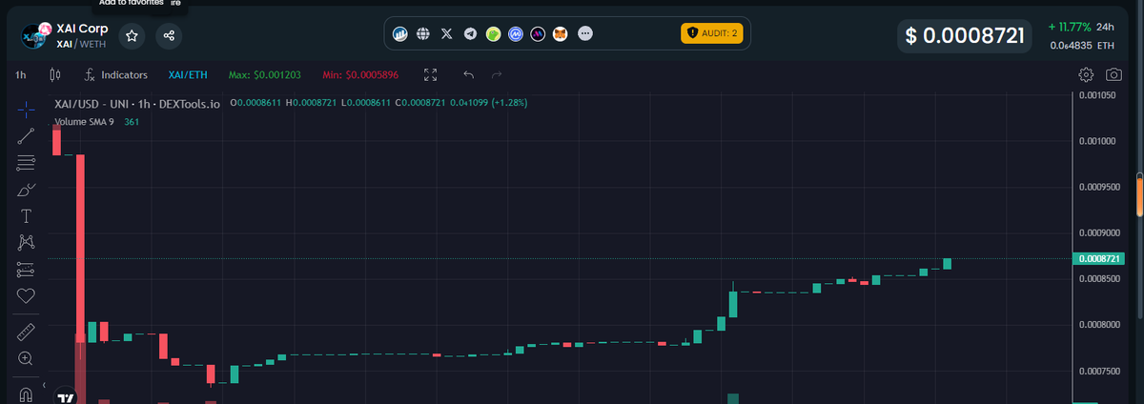The height and width of the screenshot is (404, 1144).
Task: Click the +11.77% 24h change value
Action: 1070,27
